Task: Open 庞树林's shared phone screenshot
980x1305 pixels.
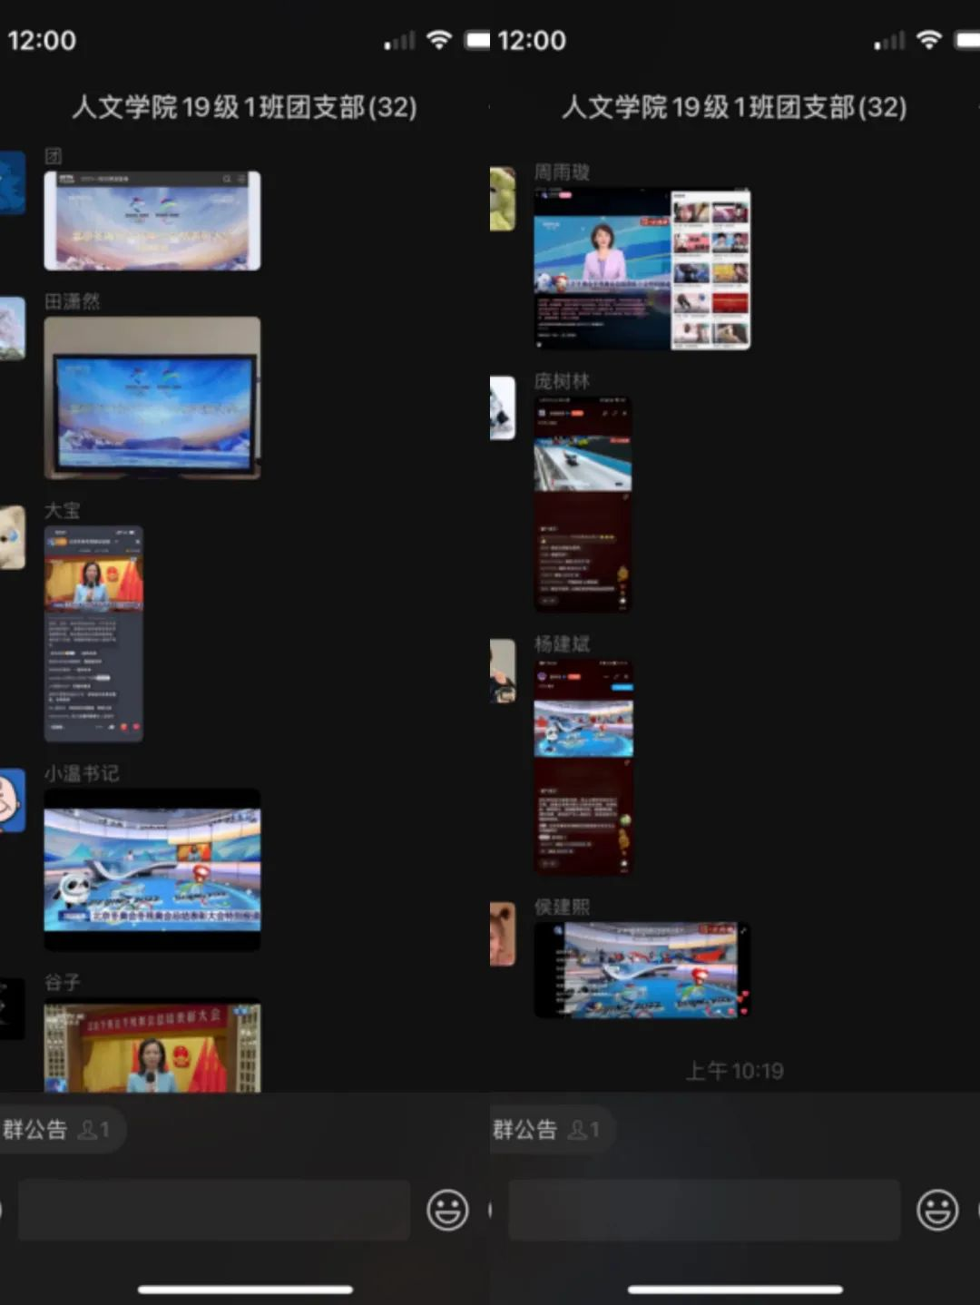Action: coord(583,505)
